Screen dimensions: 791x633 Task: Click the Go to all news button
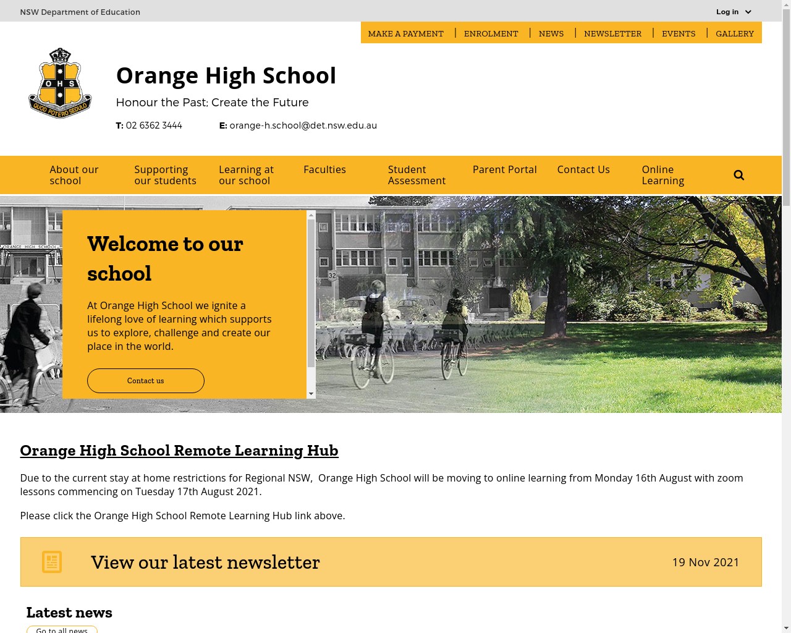tap(62, 630)
